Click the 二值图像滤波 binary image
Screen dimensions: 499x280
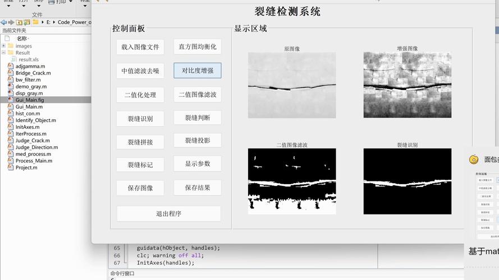pyautogui.click(x=292, y=181)
